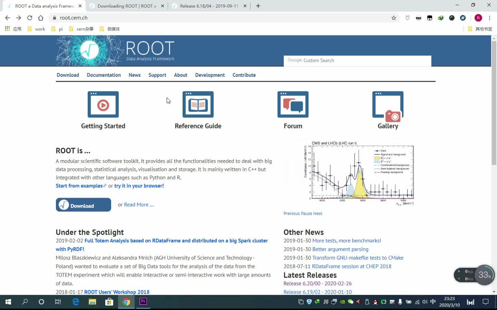Open Microsoft Edge from taskbar
Viewport: 497px width, 310px height.
75,302
